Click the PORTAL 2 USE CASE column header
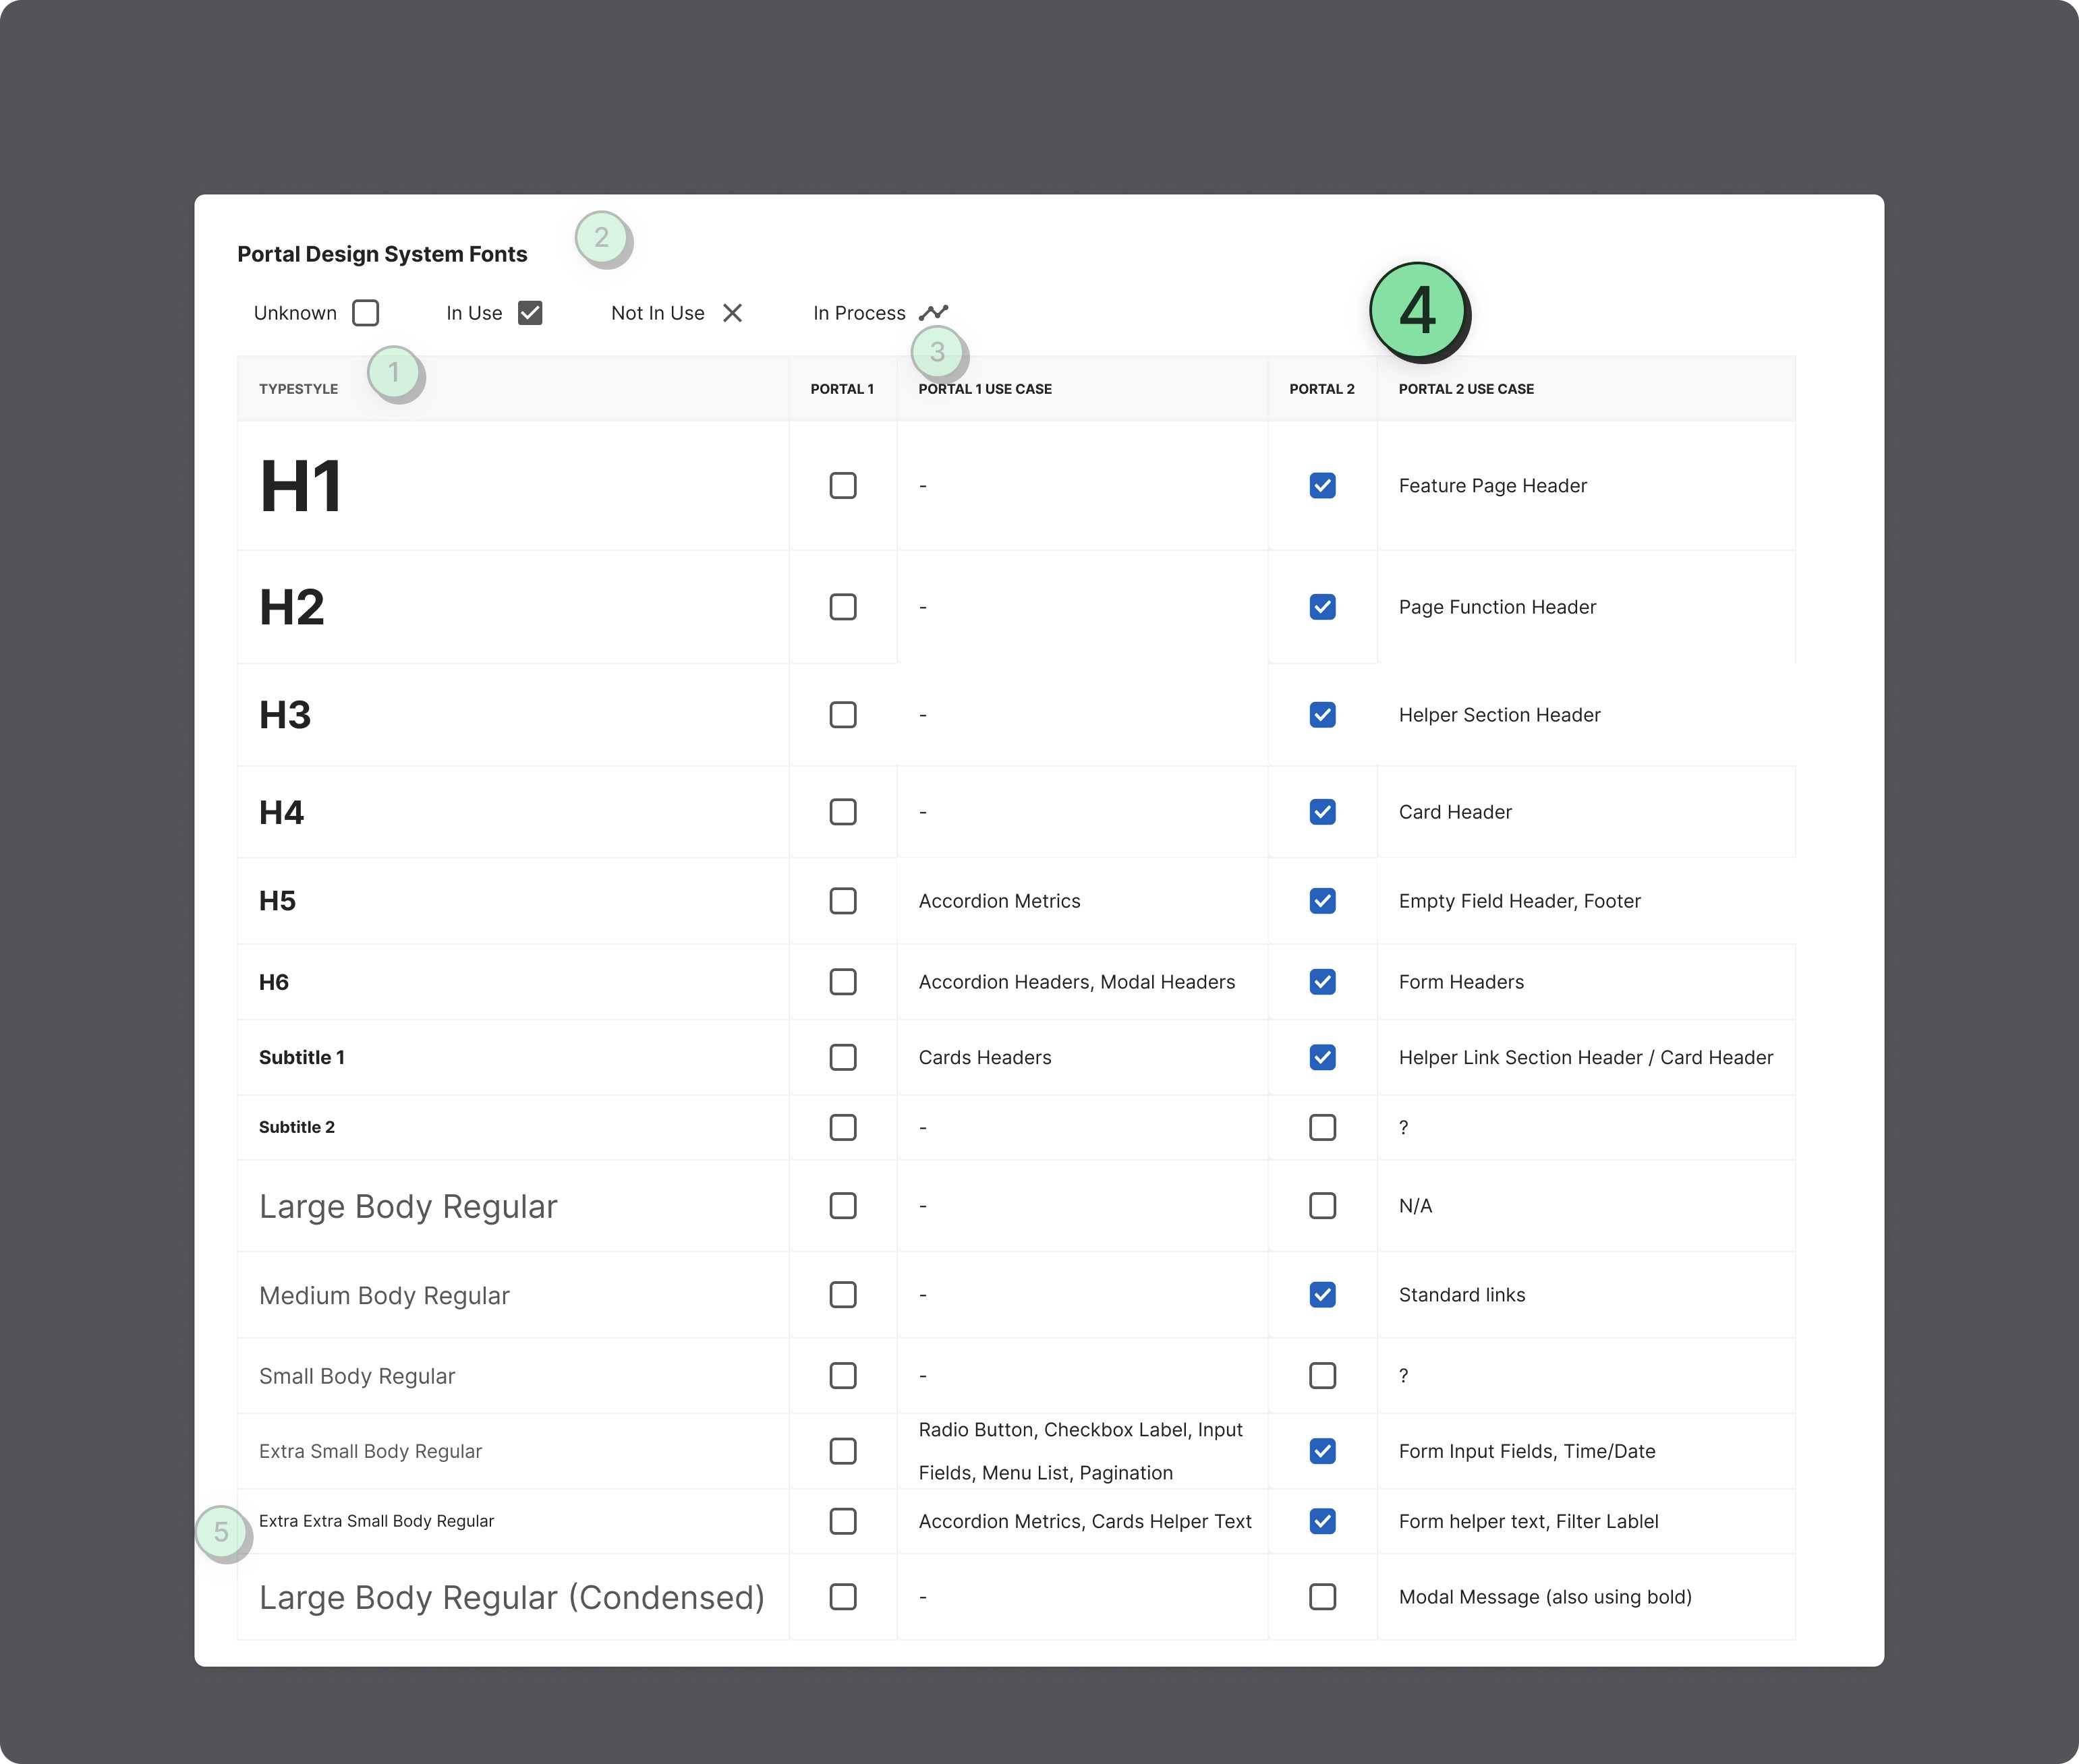Viewport: 2079px width, 1764px height. coord(1466,389)
